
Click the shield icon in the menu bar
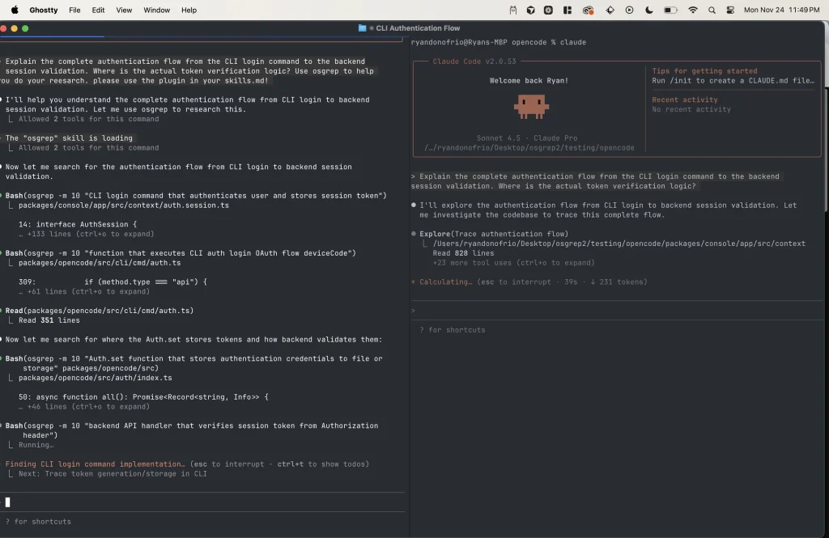click(548, 10)
